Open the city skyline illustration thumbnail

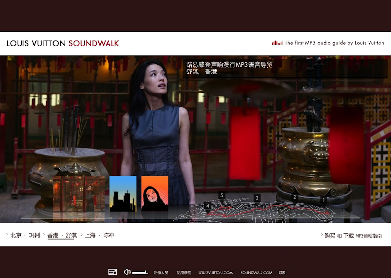tap(123, 194)
